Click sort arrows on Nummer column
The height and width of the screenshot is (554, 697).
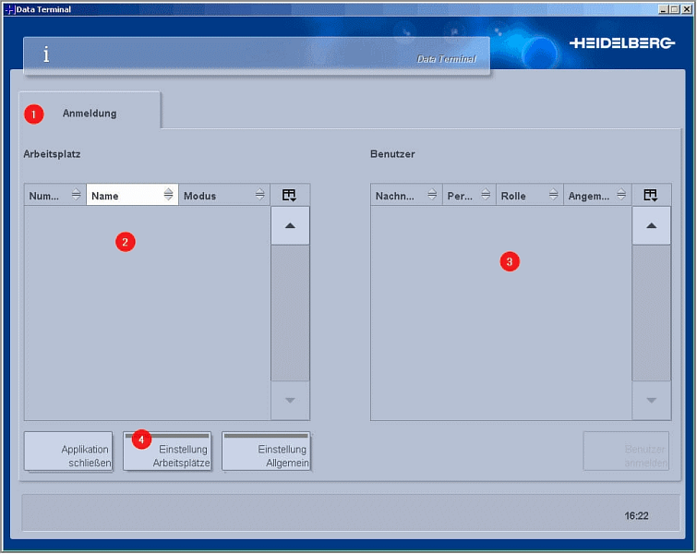pos(76,195)
